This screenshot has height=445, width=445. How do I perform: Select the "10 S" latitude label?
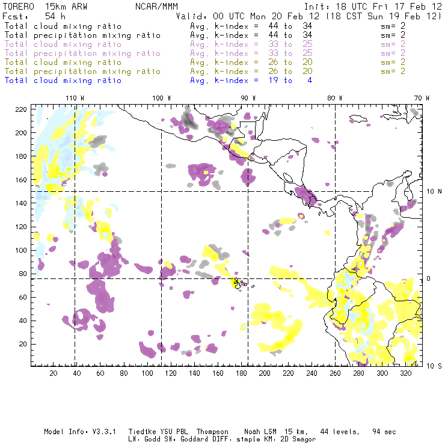pos(432,366)
